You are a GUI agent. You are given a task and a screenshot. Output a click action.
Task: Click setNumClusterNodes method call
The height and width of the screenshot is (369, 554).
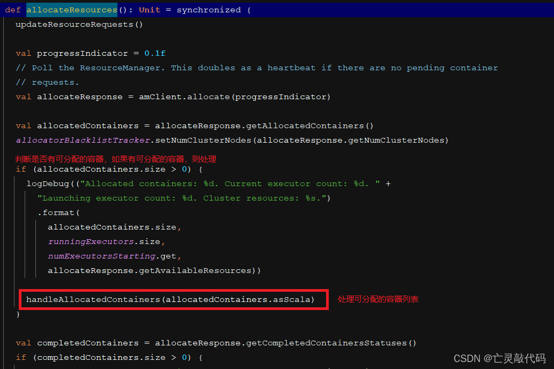pos(203,141)
